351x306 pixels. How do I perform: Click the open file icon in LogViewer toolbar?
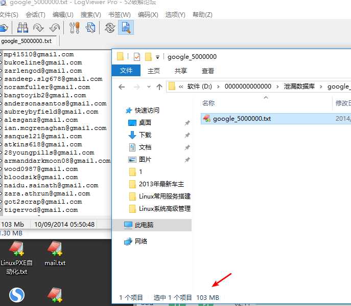[x=4, y=28]
